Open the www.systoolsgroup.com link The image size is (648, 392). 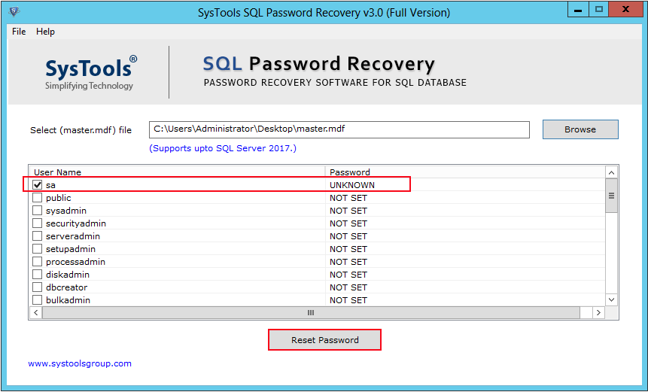(80, 363)
